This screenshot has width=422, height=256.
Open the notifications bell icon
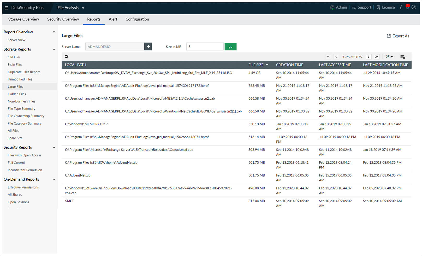[407, 7]
